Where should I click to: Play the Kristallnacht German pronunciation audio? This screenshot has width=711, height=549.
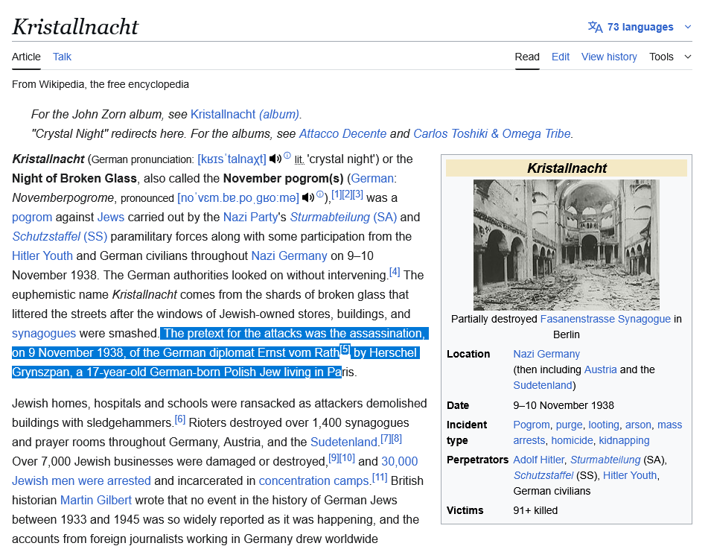(x=275, y=159)
